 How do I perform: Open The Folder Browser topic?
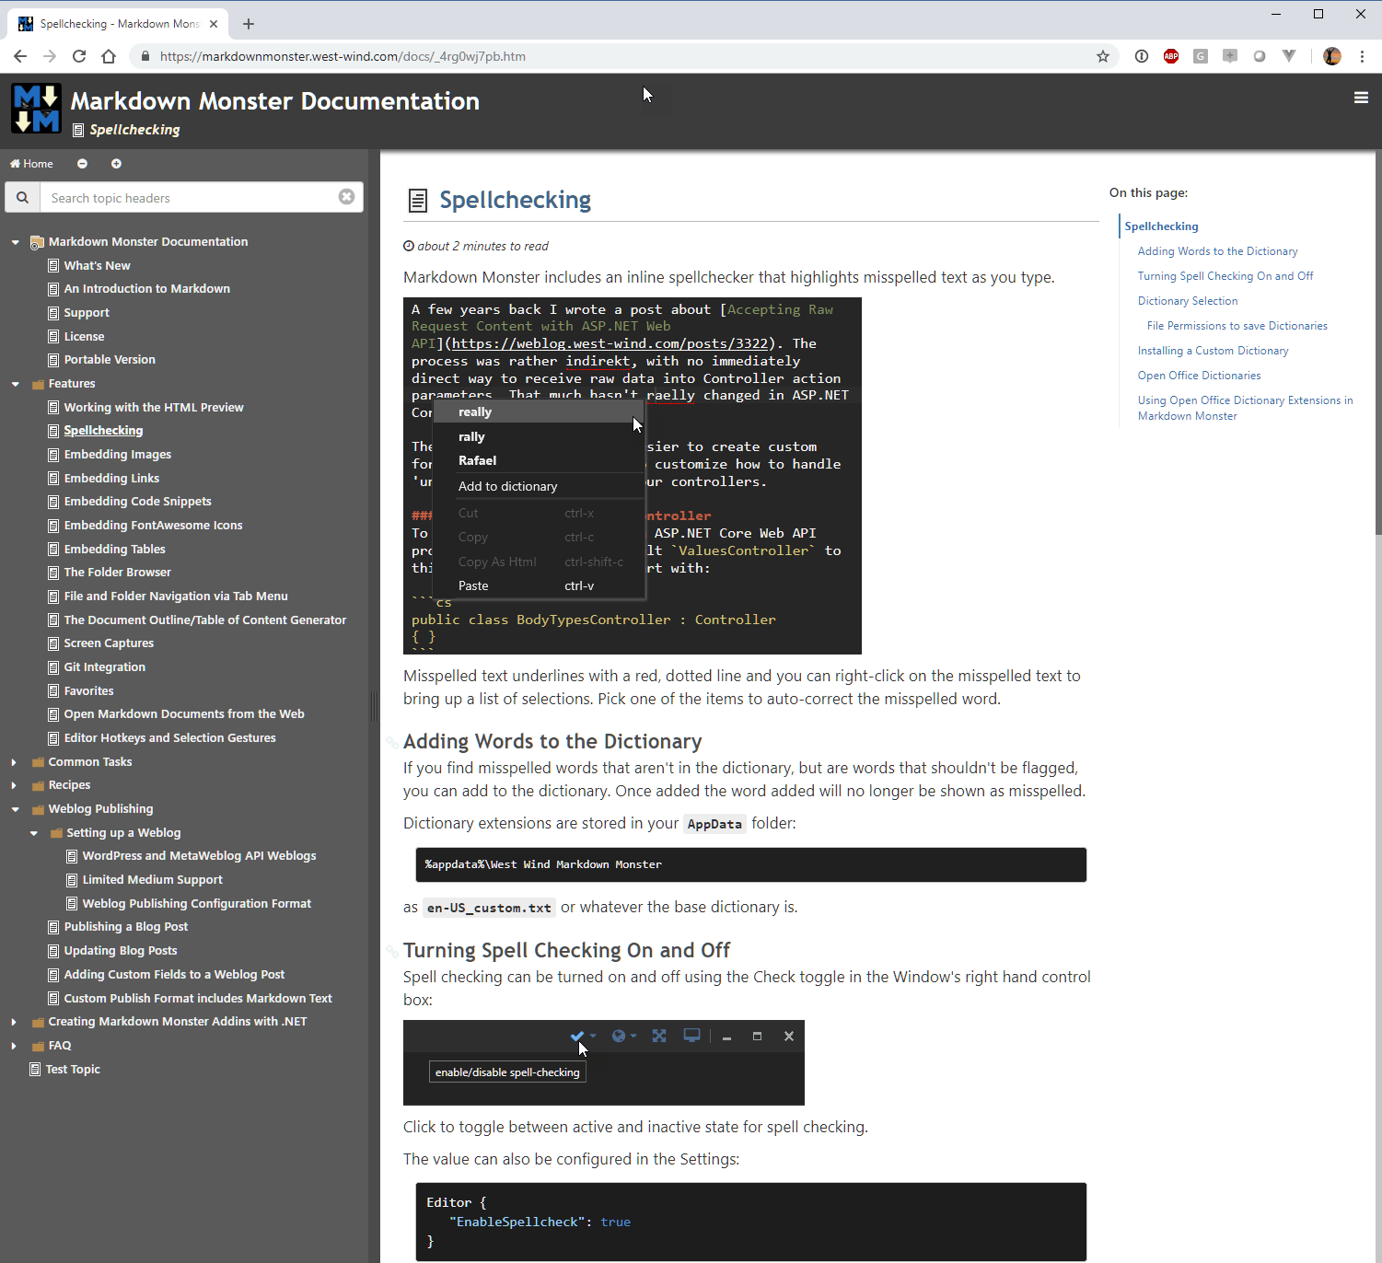117,572
